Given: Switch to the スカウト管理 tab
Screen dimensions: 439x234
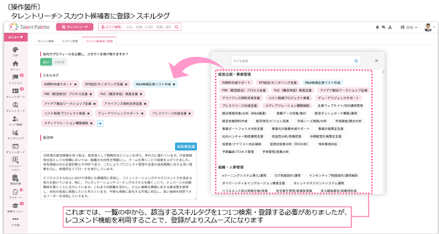Looking at the screenshot, I should (68, 41).
